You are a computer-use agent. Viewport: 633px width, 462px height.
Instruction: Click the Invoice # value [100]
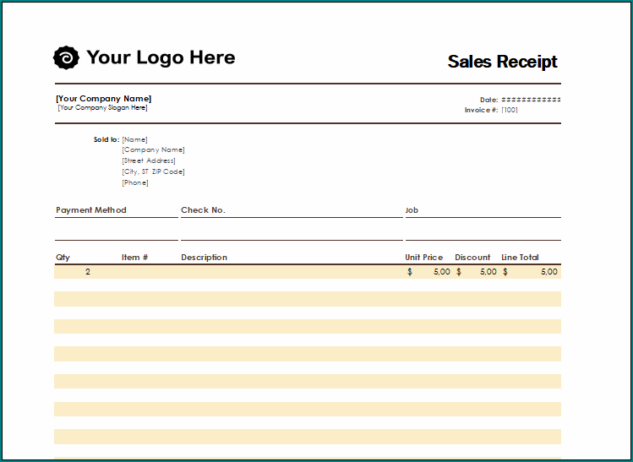point(510,110)
